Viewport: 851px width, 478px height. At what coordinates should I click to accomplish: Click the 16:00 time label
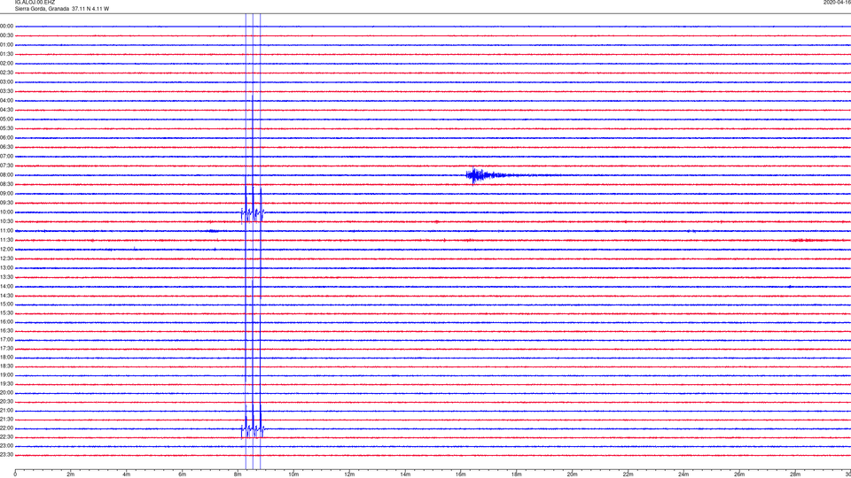click(6, 322)
